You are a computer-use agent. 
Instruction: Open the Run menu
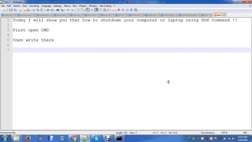click(75, 6)
